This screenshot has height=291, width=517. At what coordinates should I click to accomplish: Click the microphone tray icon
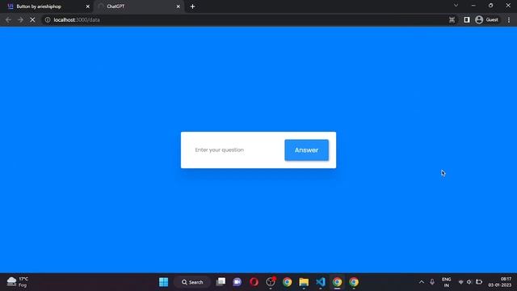(x=432, y=282)
